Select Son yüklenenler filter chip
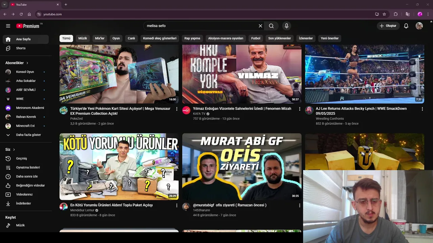This screenshot has width=433, height=243. (279, 38)
